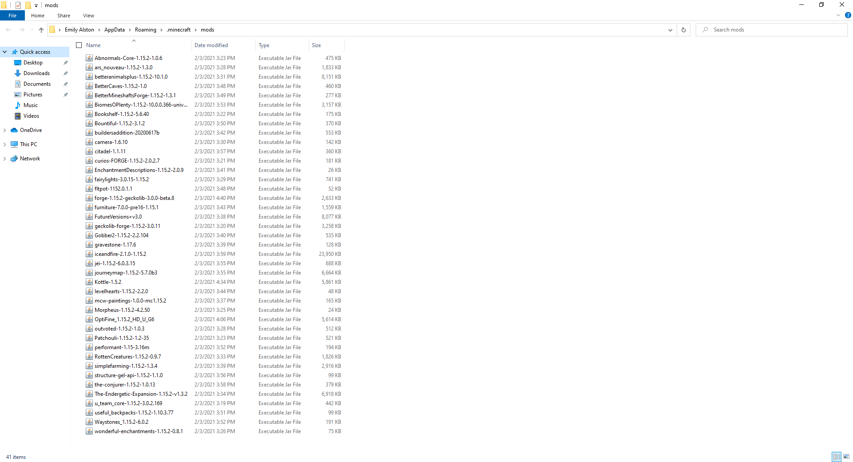The width and height of the screenshot is (853, 462).
Task: Open the View ribbon tab
Action: [88, 16]
